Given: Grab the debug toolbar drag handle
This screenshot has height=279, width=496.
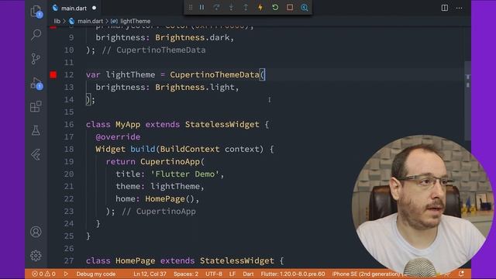Looking at the screenshot, I should pos(191,7).
